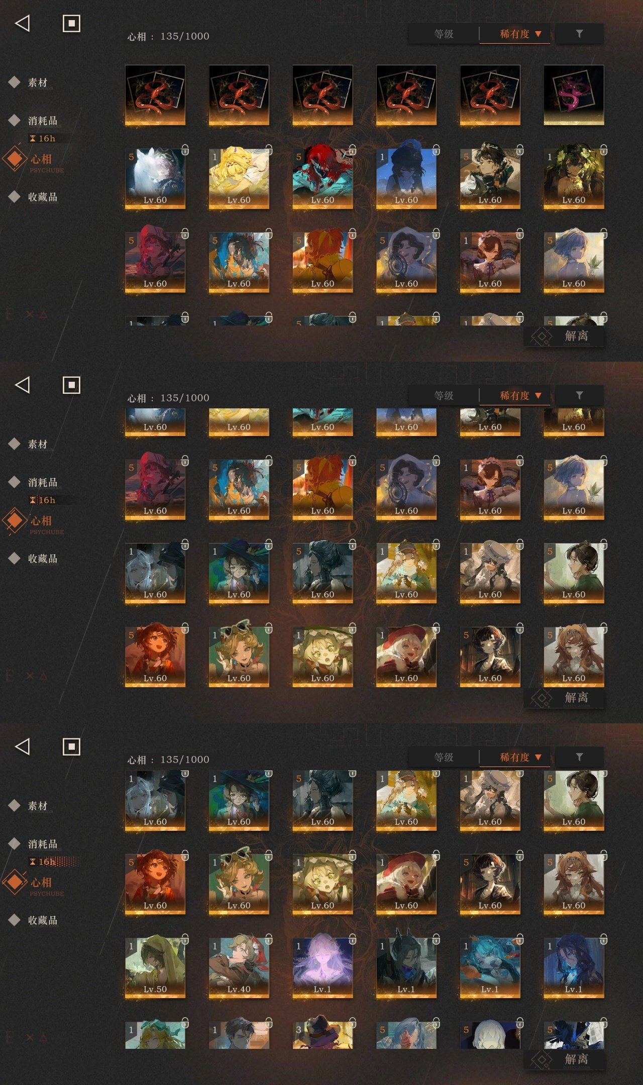This screenshot has height=1085, width=643.
Task: Click the back arrow in the topmost screen
Action: click(x=23, y=23)
